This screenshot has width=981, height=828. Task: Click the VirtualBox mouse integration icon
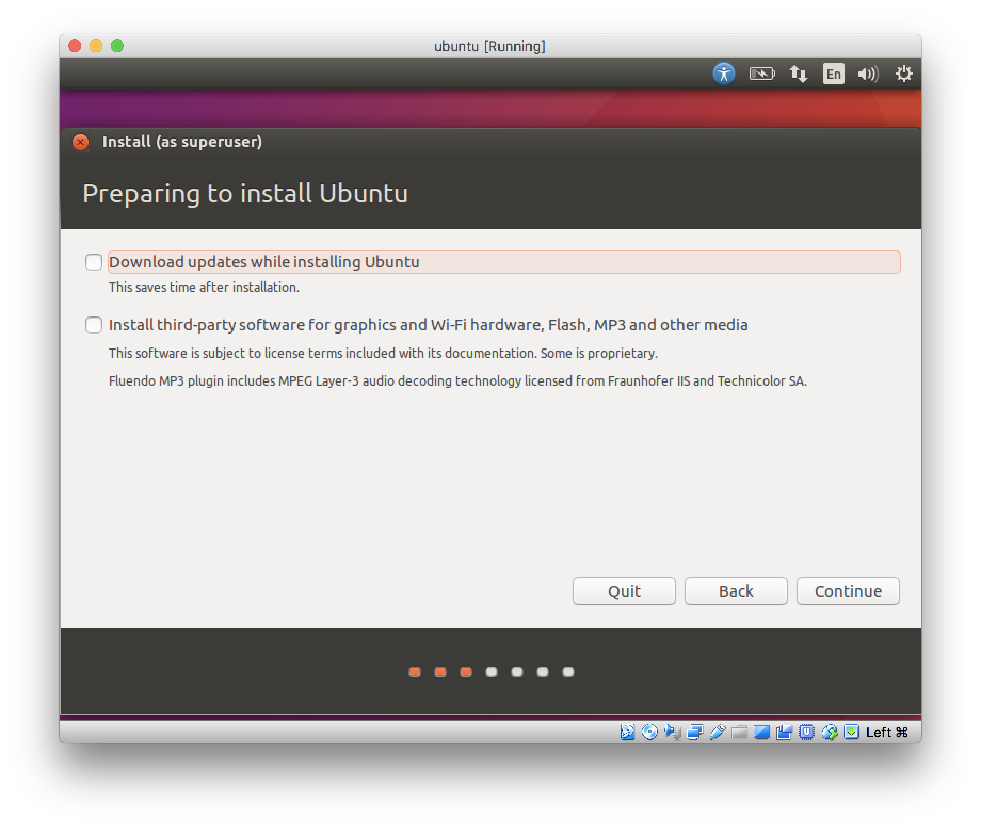829,732
